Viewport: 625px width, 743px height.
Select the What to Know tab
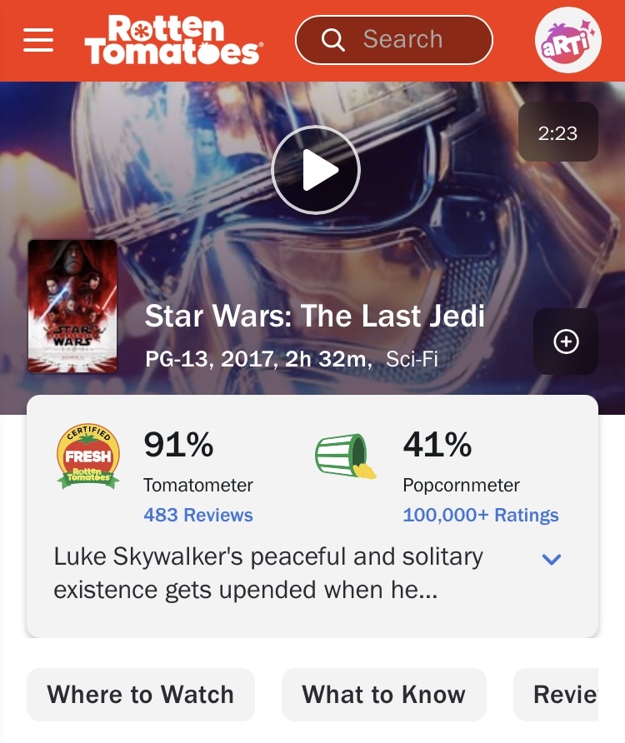click(x=384, y=694)
